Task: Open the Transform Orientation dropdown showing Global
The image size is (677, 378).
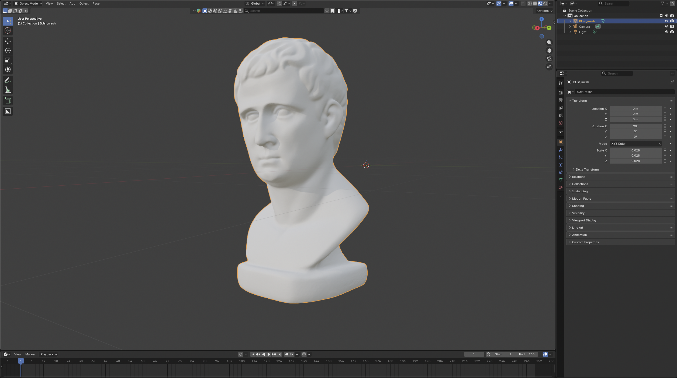Action: (254, 3)
